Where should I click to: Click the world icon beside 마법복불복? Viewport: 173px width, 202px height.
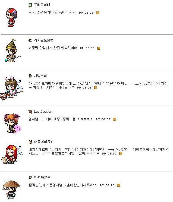[x=30, y=178]
